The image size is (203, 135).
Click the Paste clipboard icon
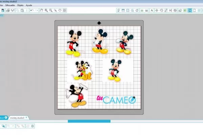(x=22, y=10)
